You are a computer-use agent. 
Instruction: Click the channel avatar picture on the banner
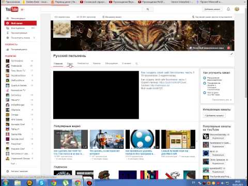point(62,29)
